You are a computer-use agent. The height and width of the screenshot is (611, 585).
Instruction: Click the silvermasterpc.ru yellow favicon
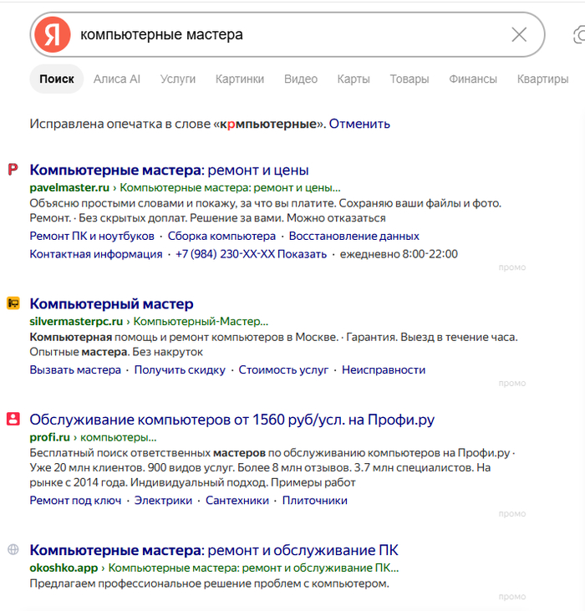click(13, 303)
